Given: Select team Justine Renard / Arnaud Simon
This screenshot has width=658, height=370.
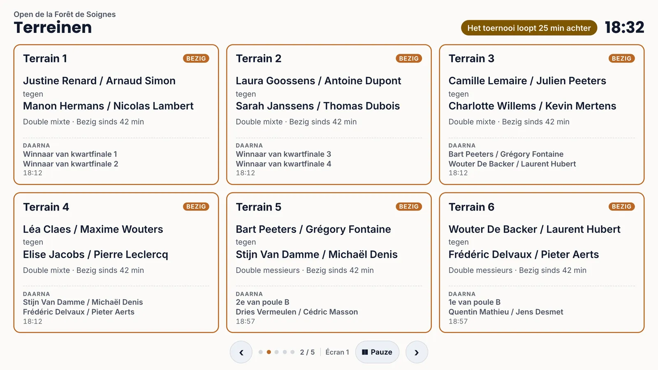Looking at the screenshot, I should pyautogui.click(x=99, y=81).
